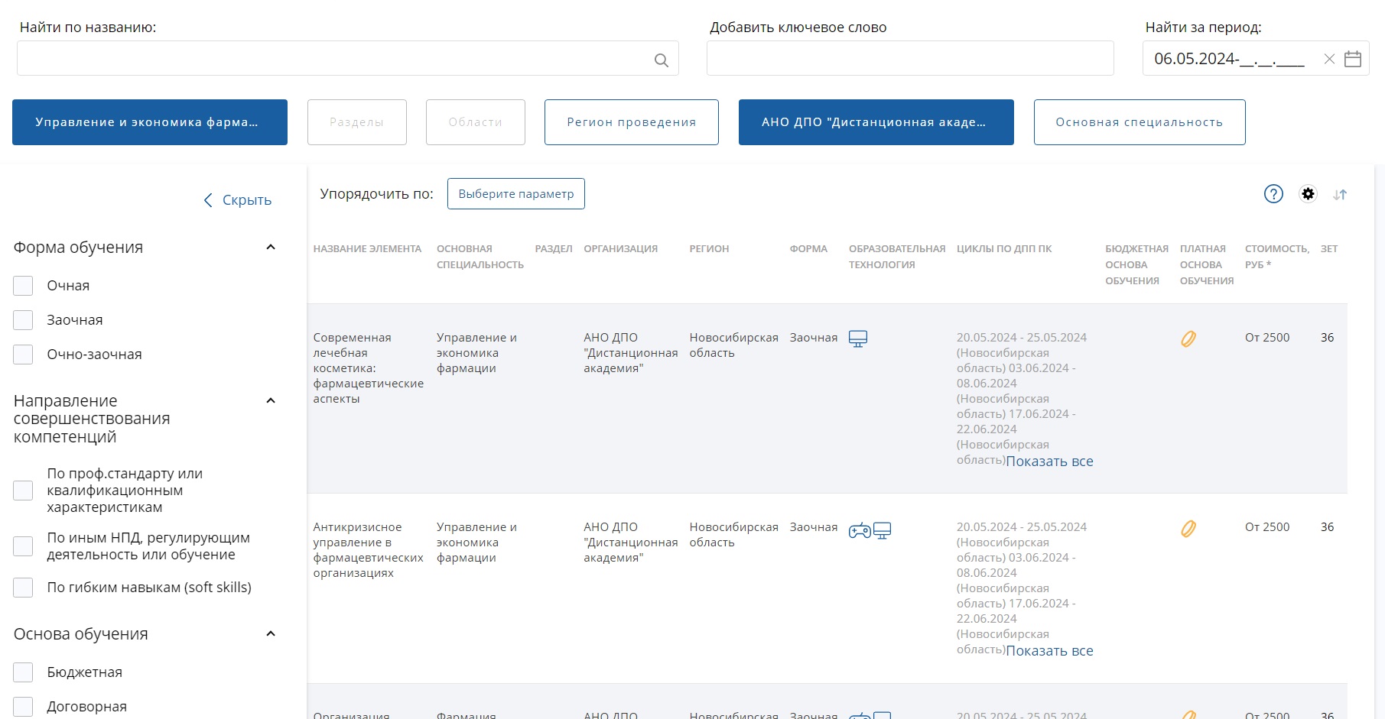The image size is (1385, 719).
Task: Toggle sort direction arrows icon
Action: [x=1340, y=195]
